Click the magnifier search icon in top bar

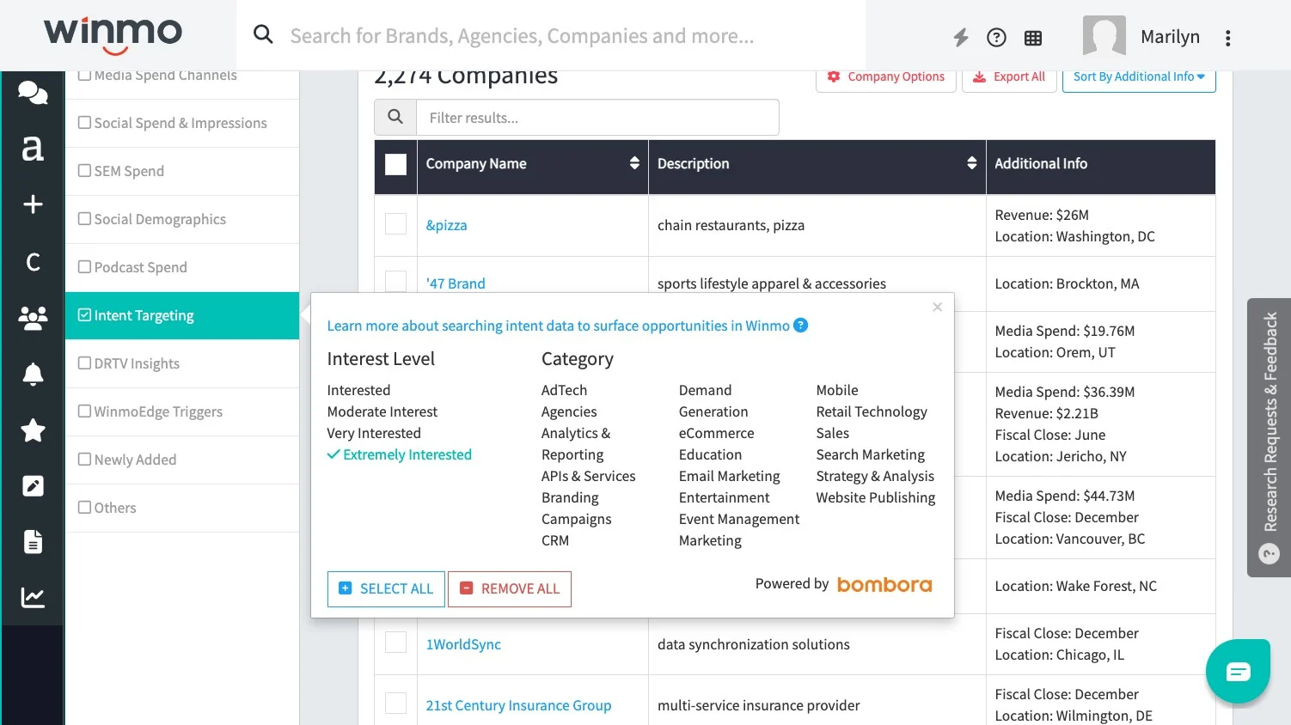click(263, 34)
